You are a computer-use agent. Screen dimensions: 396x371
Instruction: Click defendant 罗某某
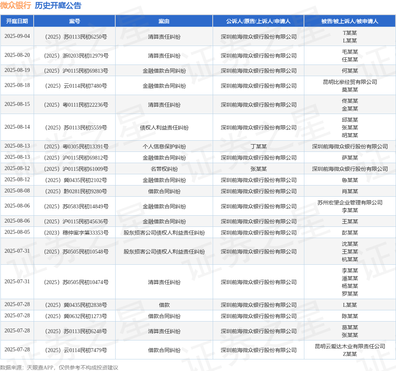[350, 294]
